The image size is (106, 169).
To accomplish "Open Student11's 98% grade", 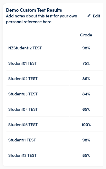I will 86,140.
